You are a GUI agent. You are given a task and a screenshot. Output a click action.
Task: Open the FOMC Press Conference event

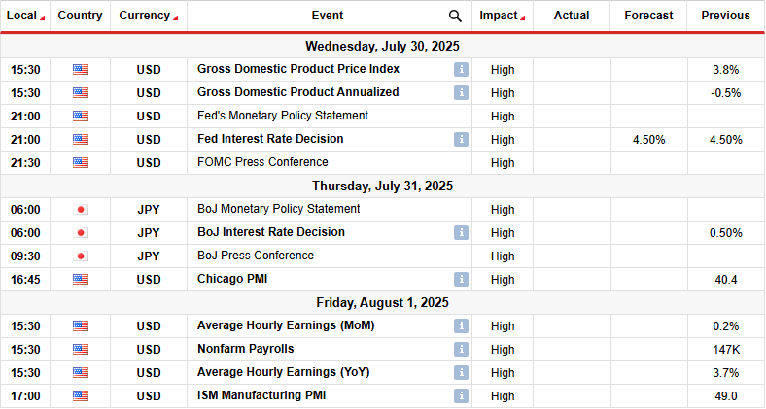coord(261,163)
